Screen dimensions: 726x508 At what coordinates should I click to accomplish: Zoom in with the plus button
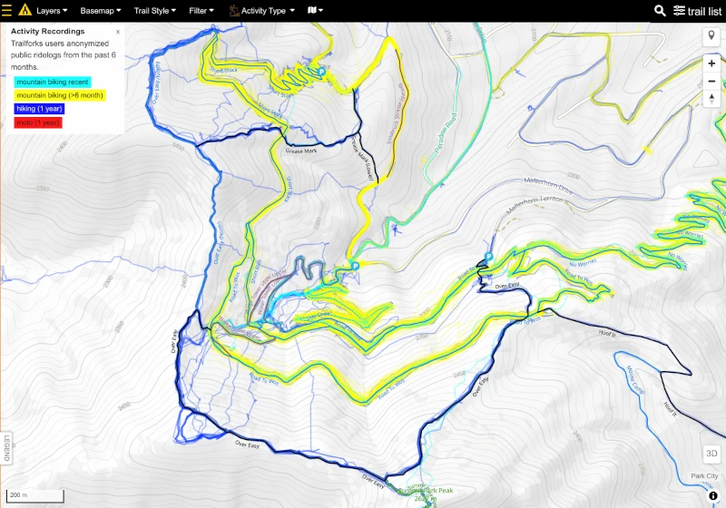coord(711,63)
